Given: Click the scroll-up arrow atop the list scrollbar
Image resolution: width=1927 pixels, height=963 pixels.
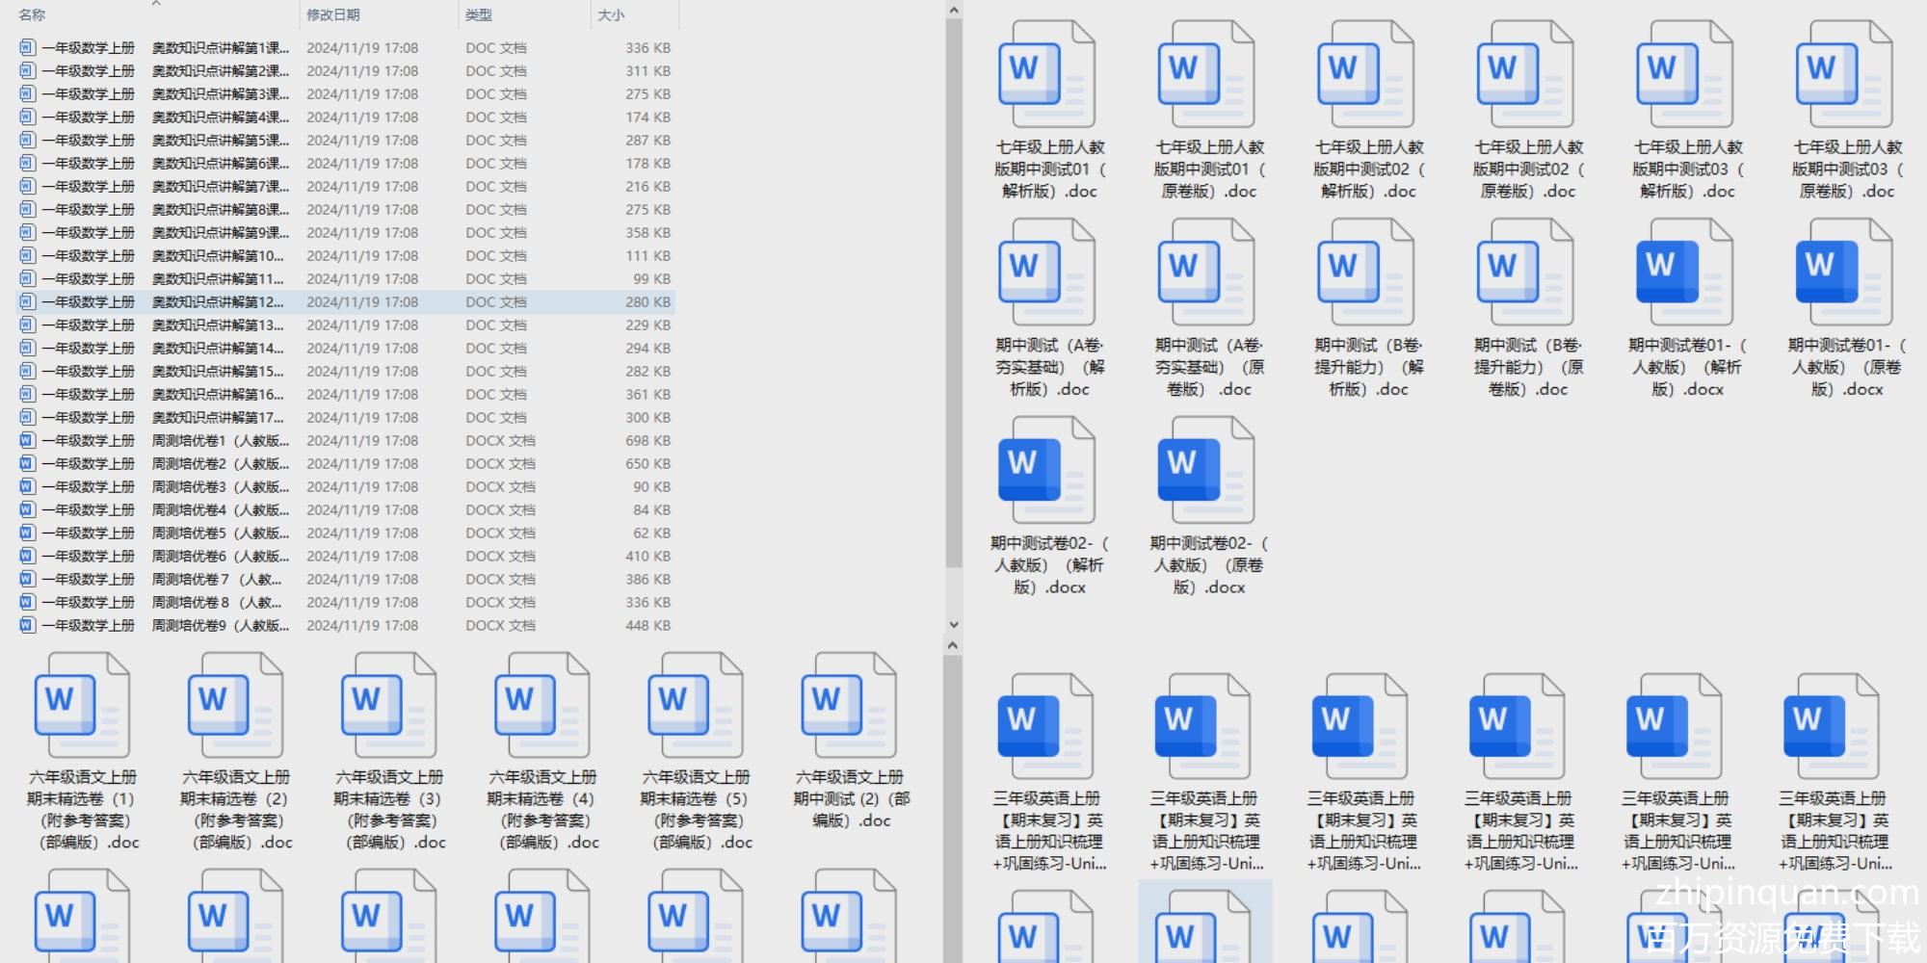Looking at the screenshot, I should pyautogui.click(x=953, y=11).
